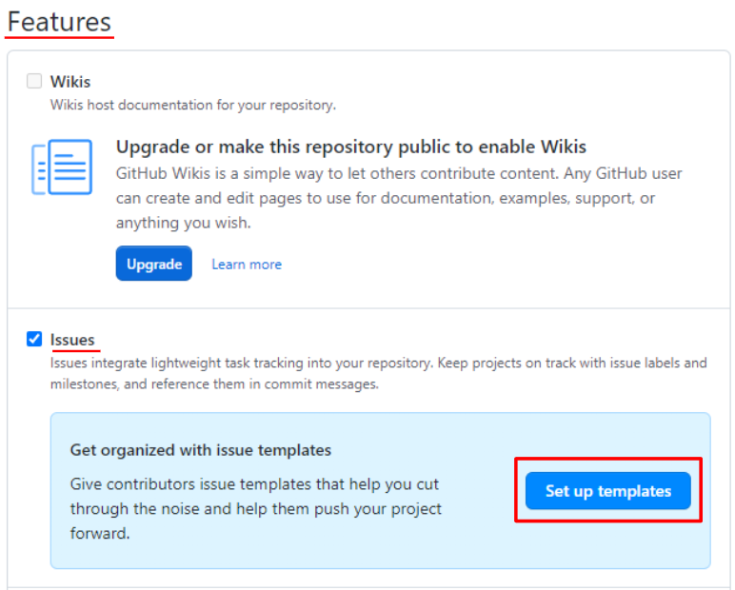
Task: Click the empty blue area below Set up templates
Action: 608,544
